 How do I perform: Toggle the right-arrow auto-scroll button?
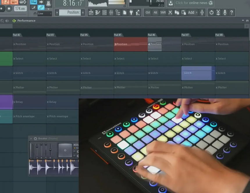click(x=41, y=2)
